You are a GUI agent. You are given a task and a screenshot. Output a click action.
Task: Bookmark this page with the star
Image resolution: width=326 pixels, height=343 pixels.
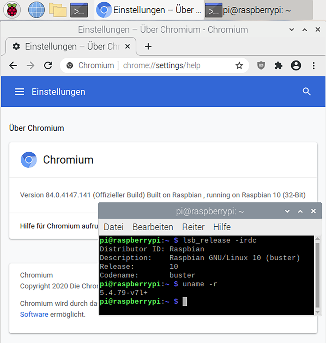point(239,65)
